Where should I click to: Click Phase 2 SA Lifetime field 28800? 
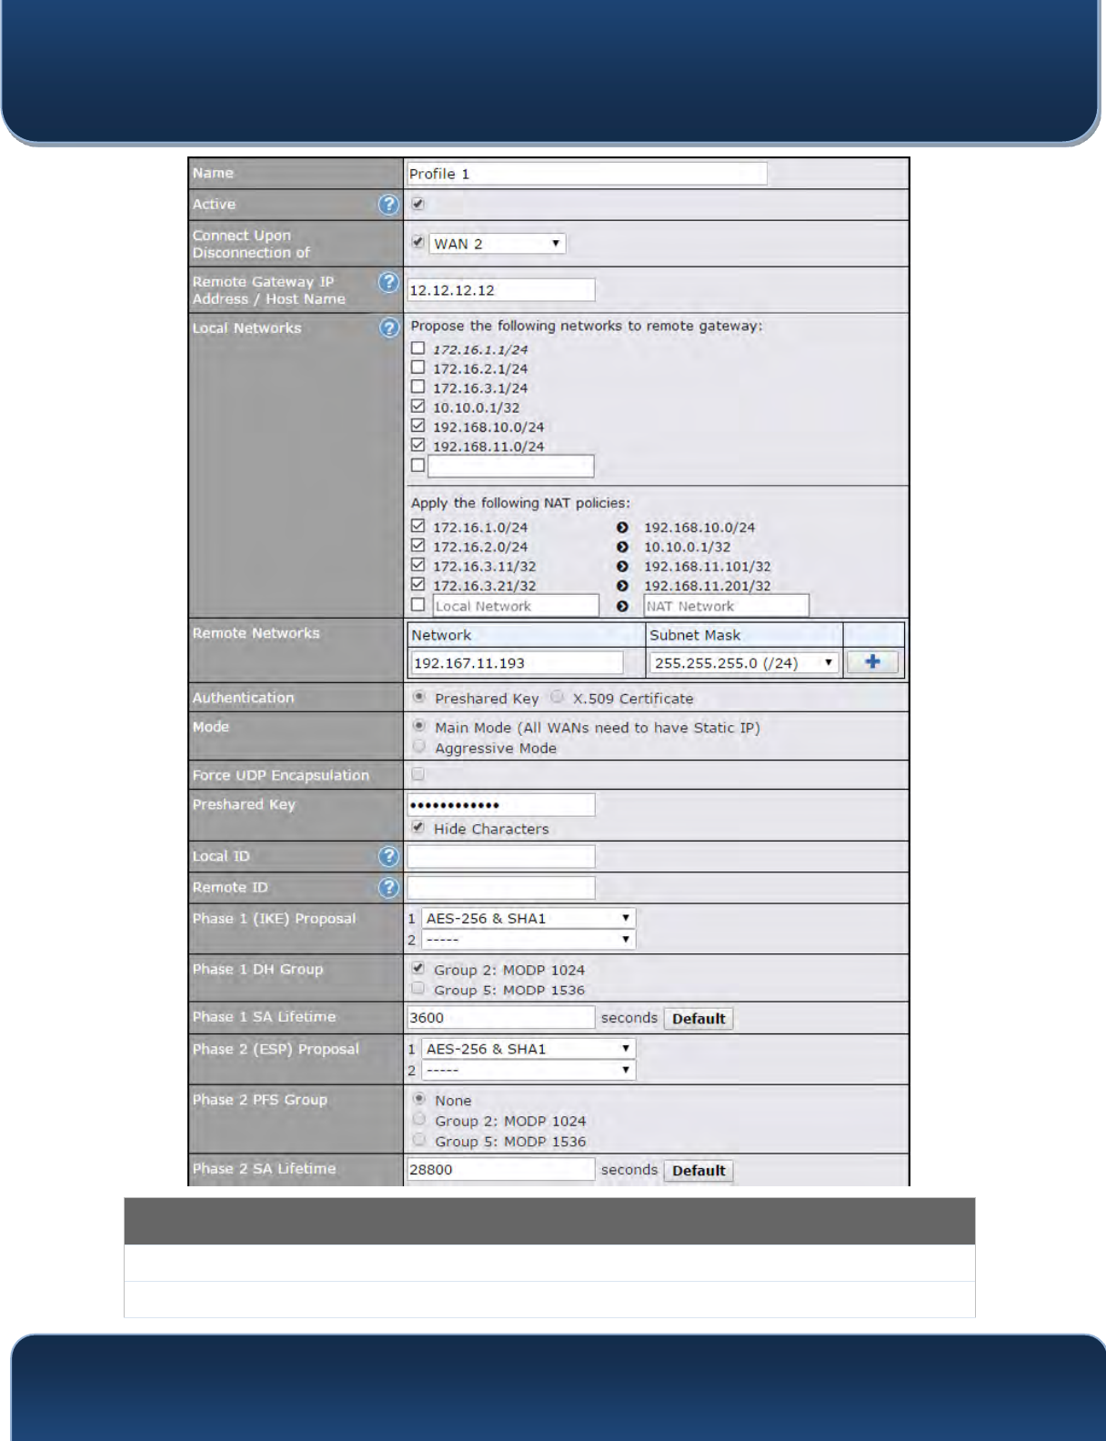point(500,1170)
